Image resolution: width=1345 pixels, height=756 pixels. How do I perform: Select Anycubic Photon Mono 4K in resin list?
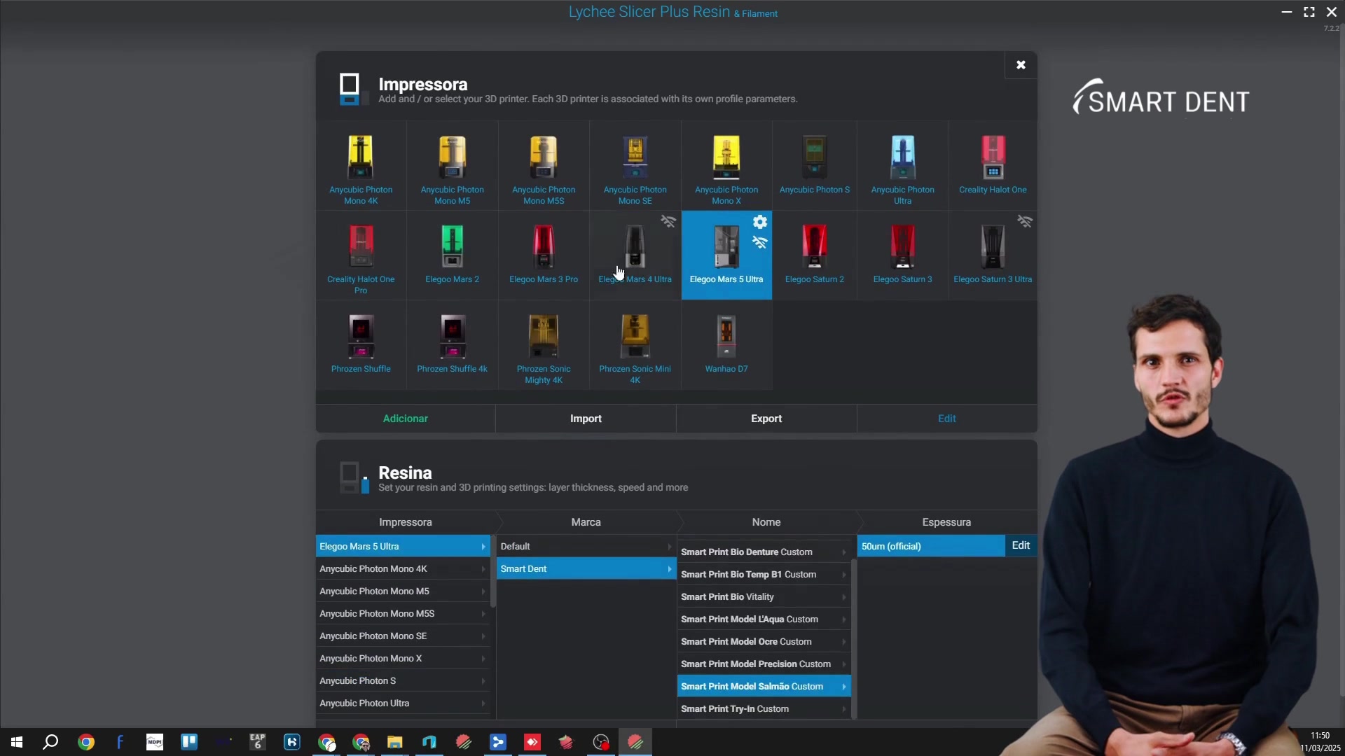click(x=403, y=569)
